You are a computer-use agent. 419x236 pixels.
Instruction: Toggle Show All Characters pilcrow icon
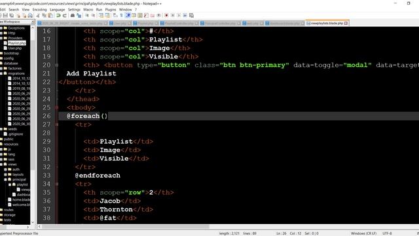121,15
